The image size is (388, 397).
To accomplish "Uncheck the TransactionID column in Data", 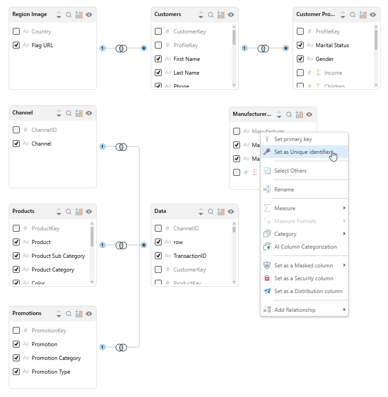I will (x=158, y=256).
